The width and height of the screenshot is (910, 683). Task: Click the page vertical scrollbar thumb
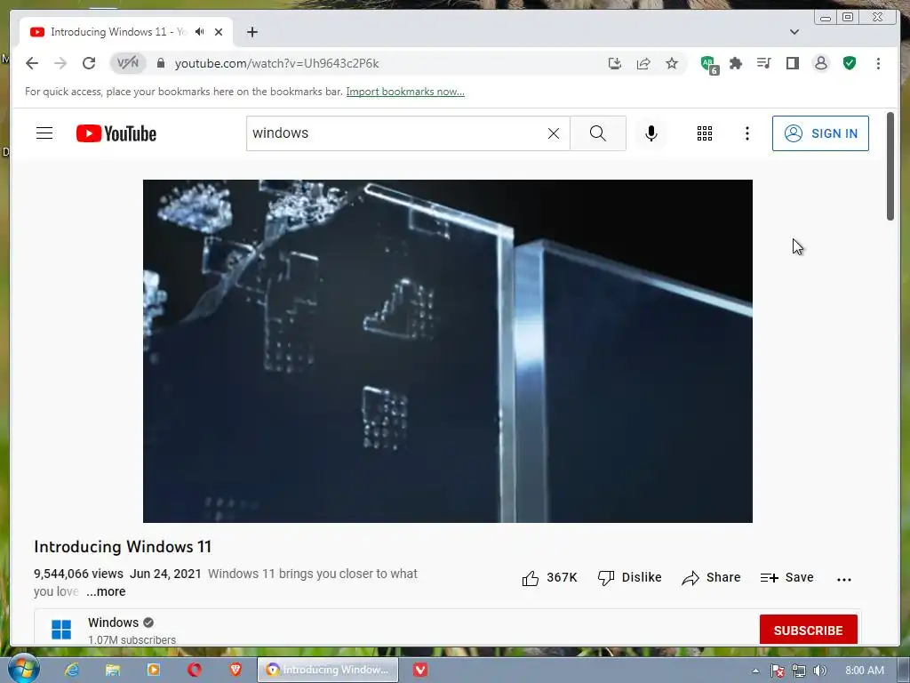pyautogui.click(x=890, y=166)
